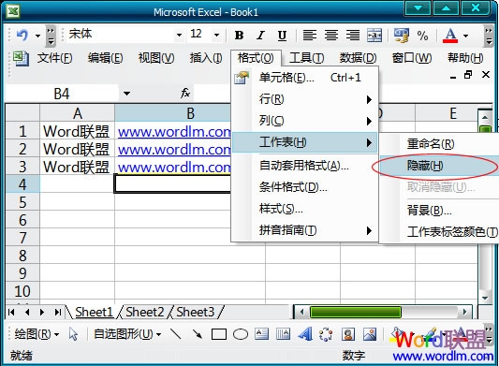The image size is (499, 366).
Task: Open 数据(D) menu
Action: pos(358,58)
